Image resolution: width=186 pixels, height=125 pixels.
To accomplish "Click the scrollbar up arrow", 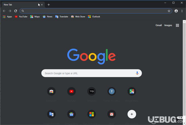I will [x=184, y=21].
